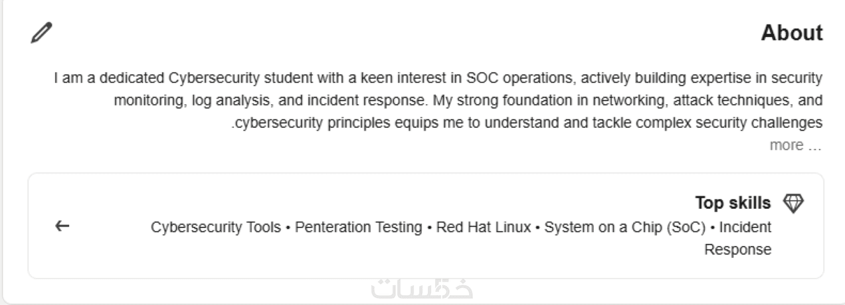845x305 pixels.
Task: Select the System on a Chip (SoC) skill
Action: click(x=624, y=227)
